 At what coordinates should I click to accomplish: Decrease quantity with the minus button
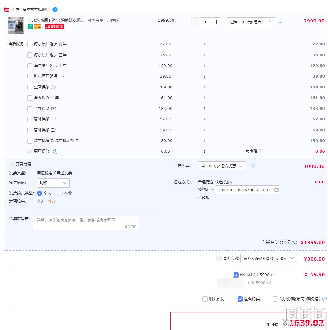[x=194, y=22]
